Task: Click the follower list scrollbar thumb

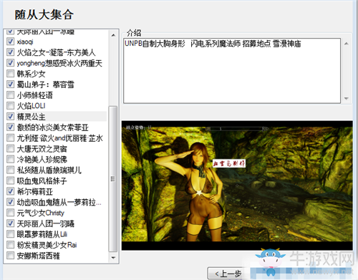Action: (x=113, y=179)
